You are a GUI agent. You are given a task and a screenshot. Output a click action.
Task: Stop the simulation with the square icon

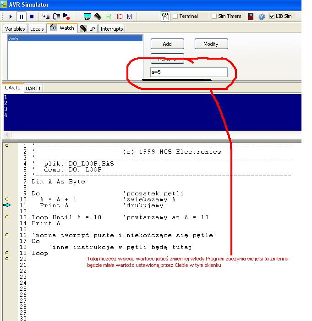[x=32, y=17]
